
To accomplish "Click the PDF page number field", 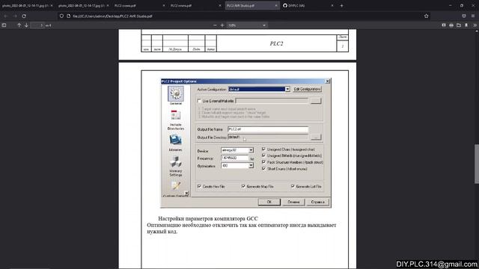I will pos(37,25).
